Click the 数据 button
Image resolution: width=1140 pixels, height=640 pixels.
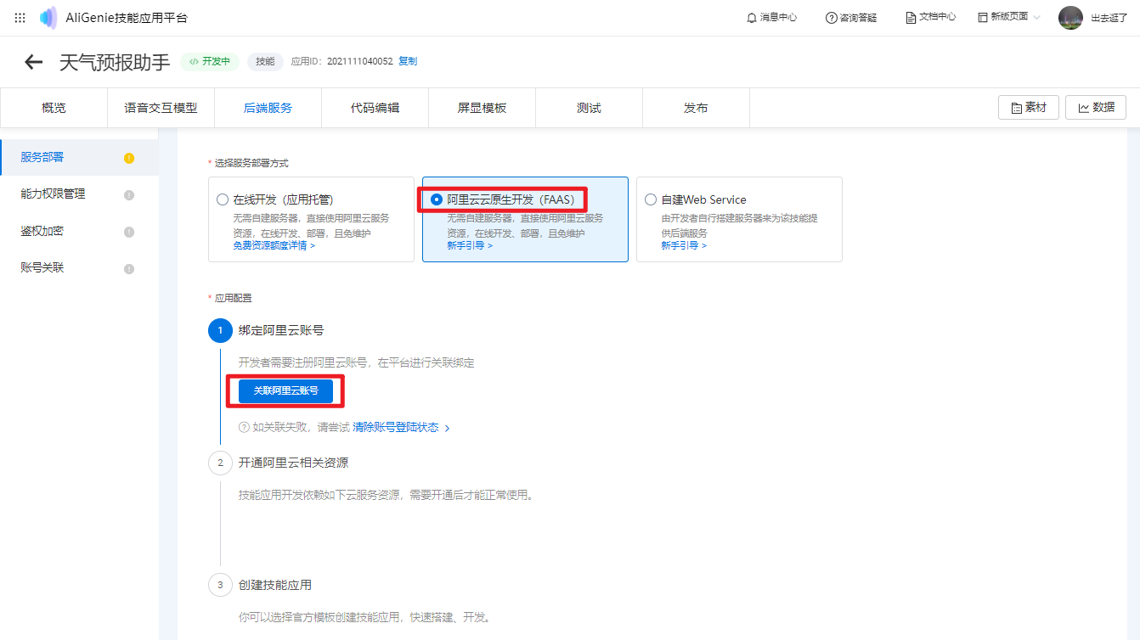1096,107
